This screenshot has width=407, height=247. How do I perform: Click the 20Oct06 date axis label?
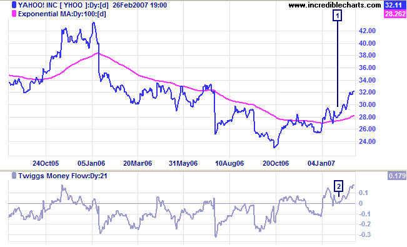click(x=276, y=163)
